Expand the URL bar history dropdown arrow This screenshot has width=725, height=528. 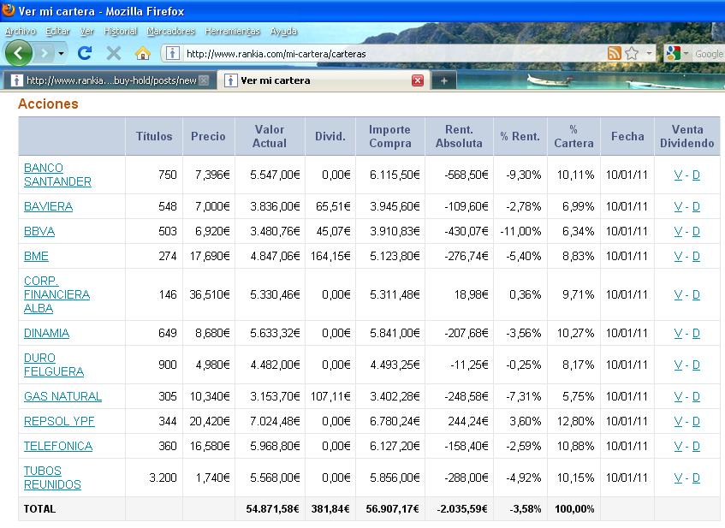pyautogui.click(x=648, y=53)
